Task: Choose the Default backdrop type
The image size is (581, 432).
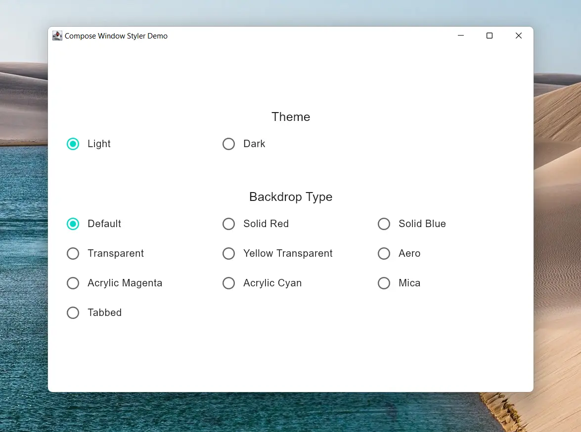Action: pos(73,224)
